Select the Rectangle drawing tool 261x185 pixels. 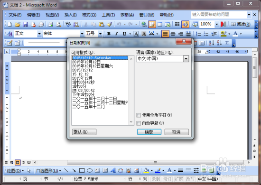82,170
